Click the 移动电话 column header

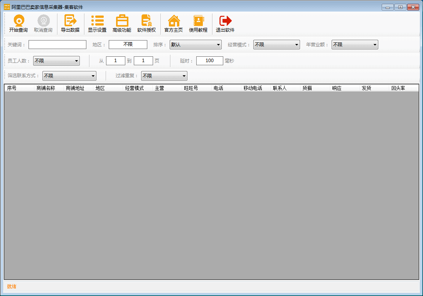256,88
